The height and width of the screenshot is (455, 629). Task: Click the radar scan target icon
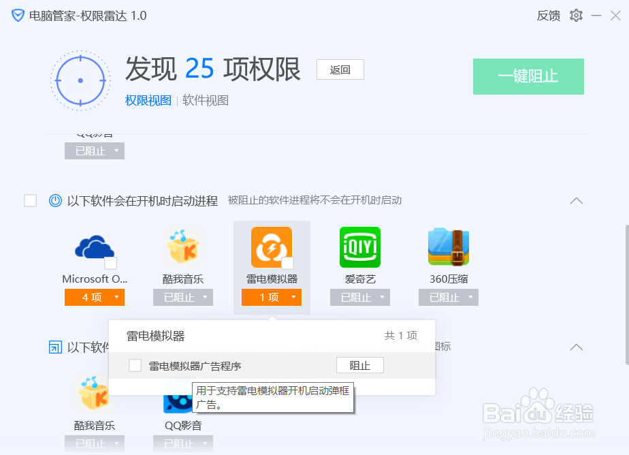pos(80,80)
